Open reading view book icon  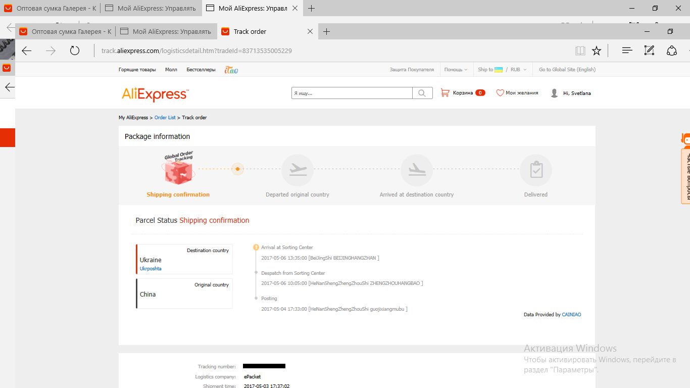[580, 51]
